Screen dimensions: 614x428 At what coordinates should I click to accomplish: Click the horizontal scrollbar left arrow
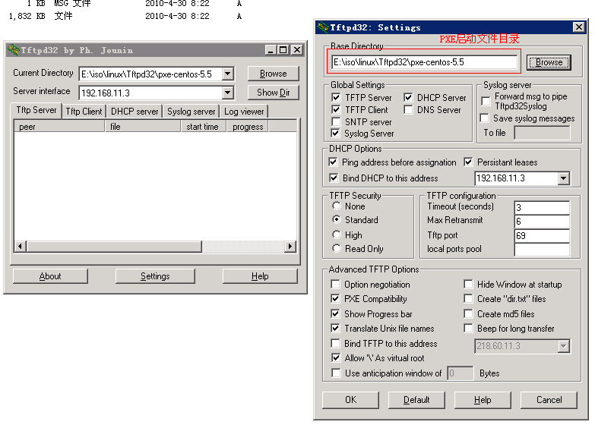pyautogui.click(x=21, y=247)
